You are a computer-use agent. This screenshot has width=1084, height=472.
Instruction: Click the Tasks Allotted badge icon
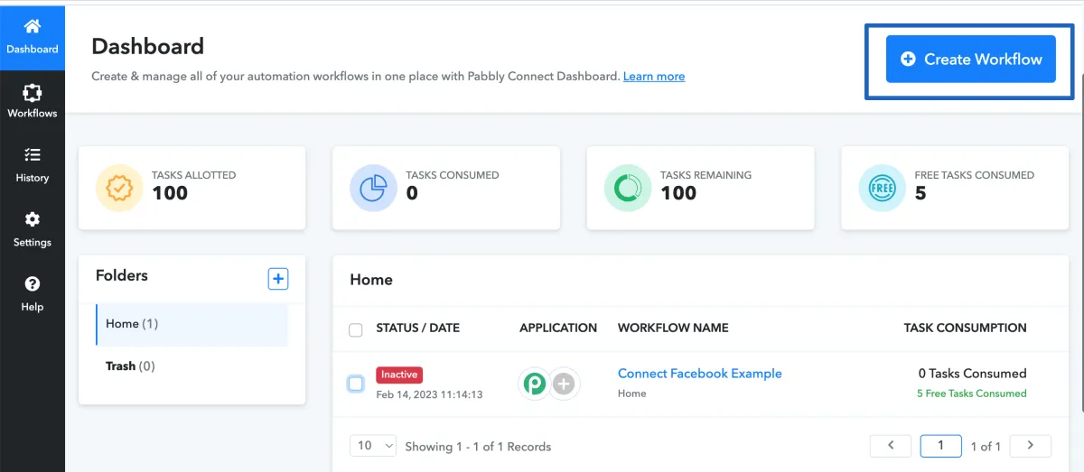(119, 188)
